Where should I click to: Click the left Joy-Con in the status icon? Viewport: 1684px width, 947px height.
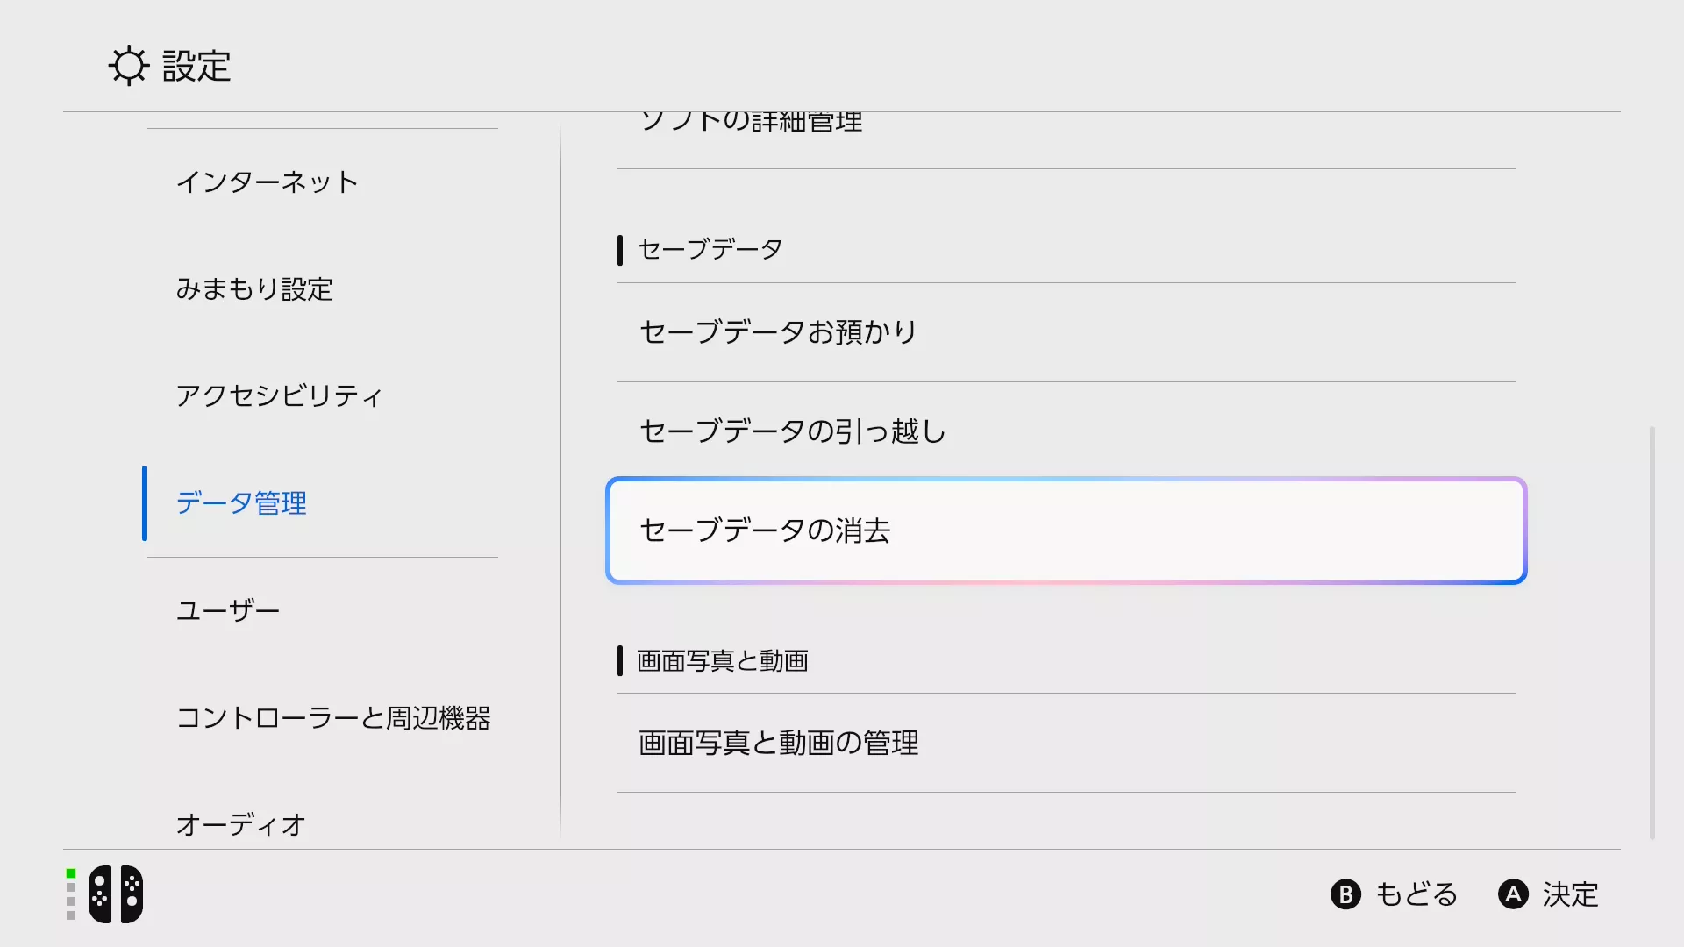(x=99, y=894)
